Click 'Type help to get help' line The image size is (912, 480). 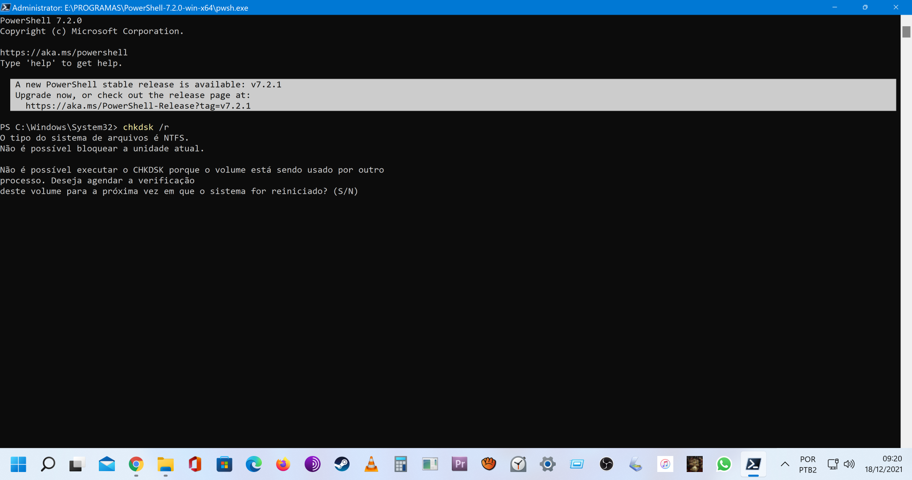[x=61, y=63]
